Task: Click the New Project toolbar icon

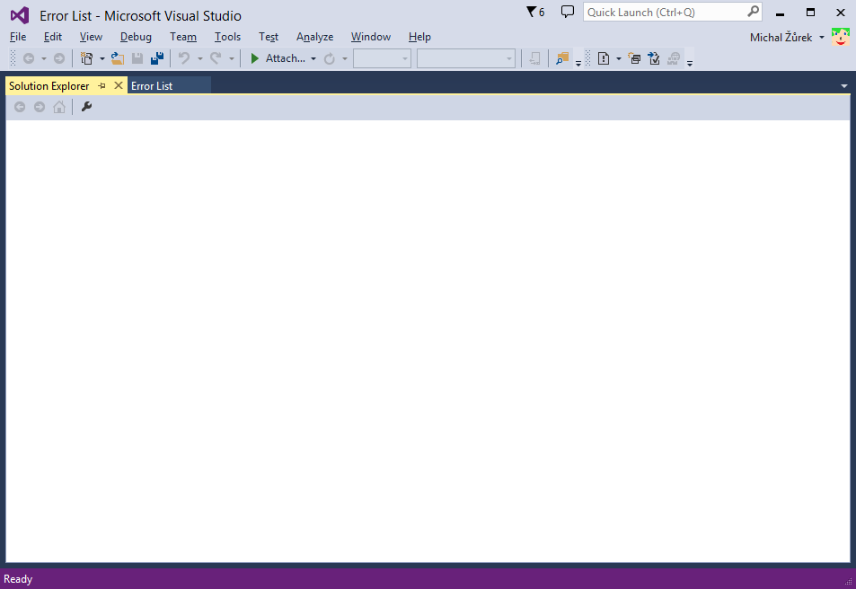Action: (x=86, y=57)
